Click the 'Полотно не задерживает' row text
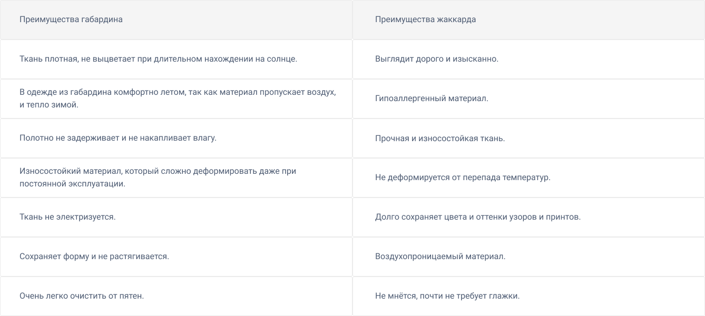705x316 pixels. [118, 138]
